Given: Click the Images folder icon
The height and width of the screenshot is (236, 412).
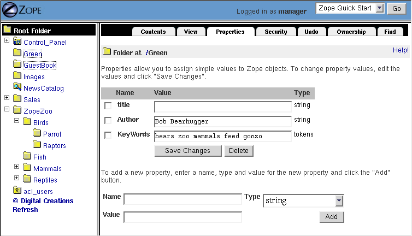Looking at the screenshot, I should [17, 76].
